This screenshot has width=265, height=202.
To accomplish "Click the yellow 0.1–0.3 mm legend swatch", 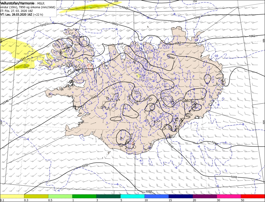I will pyautogui.click(x=12, y=196).
